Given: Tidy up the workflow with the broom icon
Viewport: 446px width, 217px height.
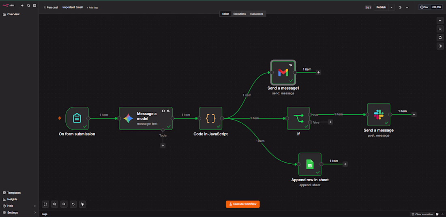Looking at the screenshot, I should click(x=82, y=204).
